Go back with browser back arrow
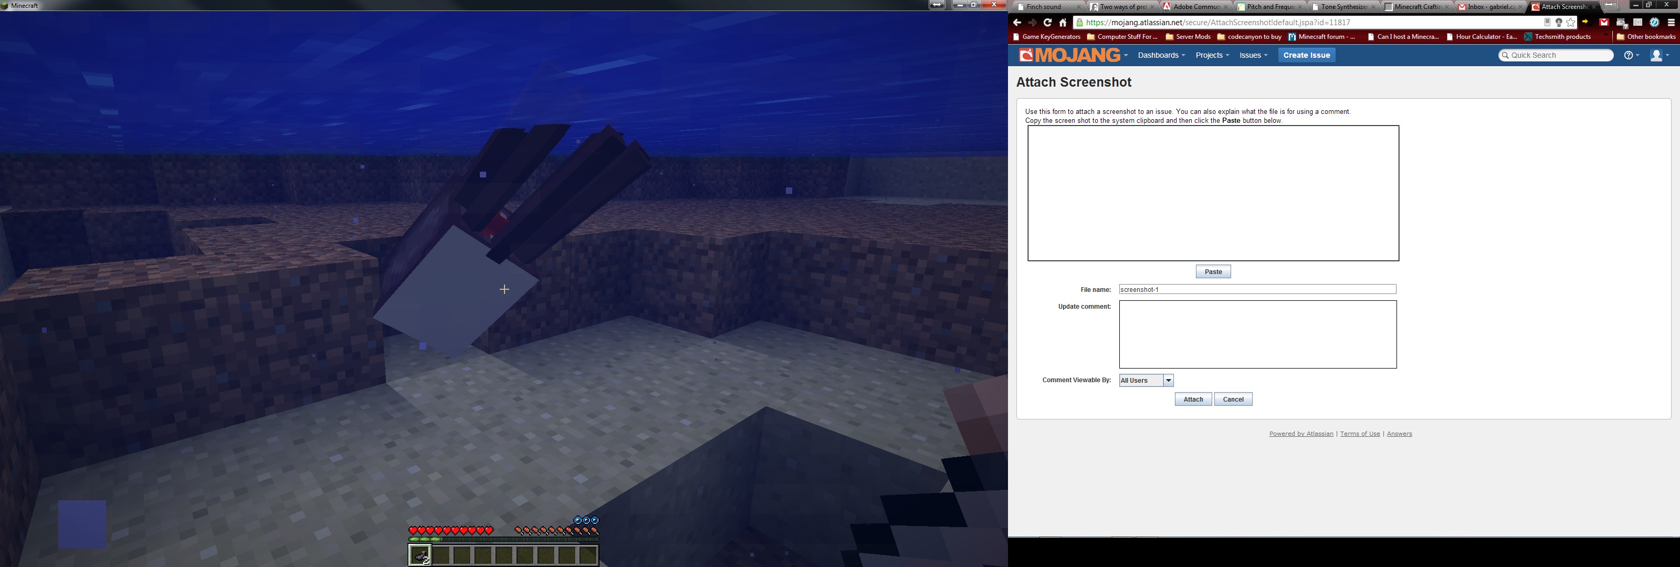 click(1017, 23)
